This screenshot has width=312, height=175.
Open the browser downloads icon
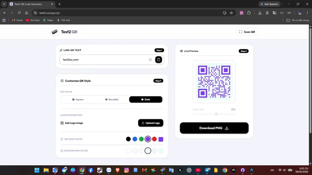(260, 13)
